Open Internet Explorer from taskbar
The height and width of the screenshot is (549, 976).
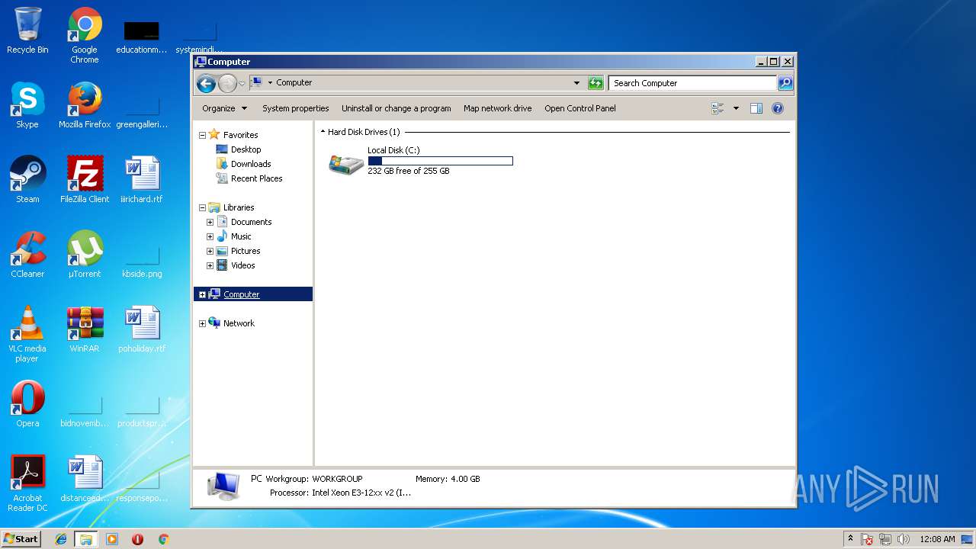pos(61,539)
